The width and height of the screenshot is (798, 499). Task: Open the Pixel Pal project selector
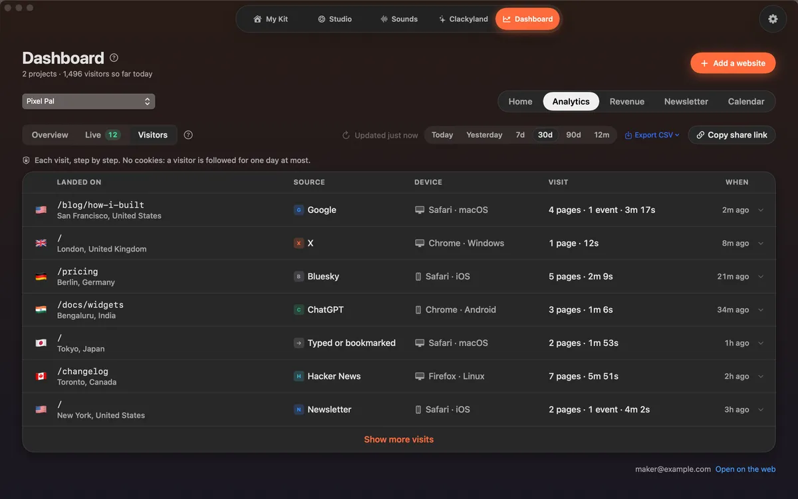point(88,101)
